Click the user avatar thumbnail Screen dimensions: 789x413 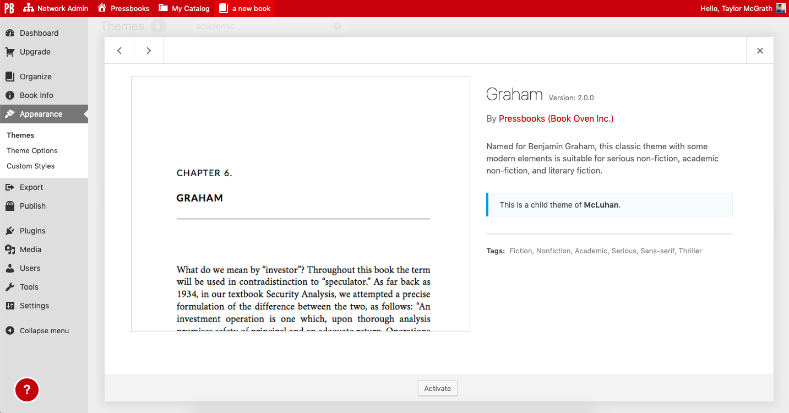[781, 8]
